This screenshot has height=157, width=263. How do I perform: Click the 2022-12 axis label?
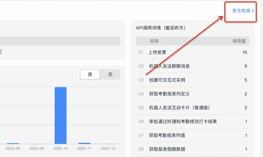coord(108,149)
